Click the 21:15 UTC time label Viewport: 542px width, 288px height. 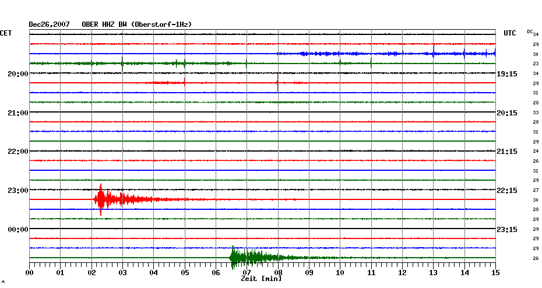[x=507, y=152]
